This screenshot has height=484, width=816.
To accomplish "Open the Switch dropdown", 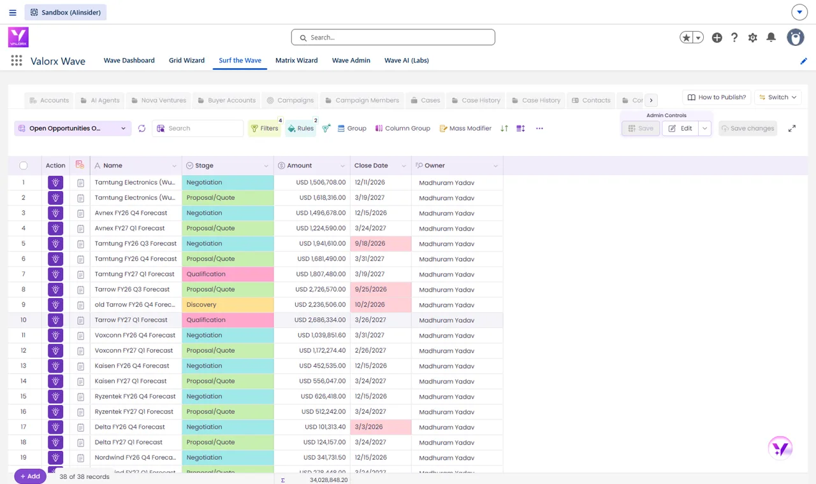I will coord(778,97).
